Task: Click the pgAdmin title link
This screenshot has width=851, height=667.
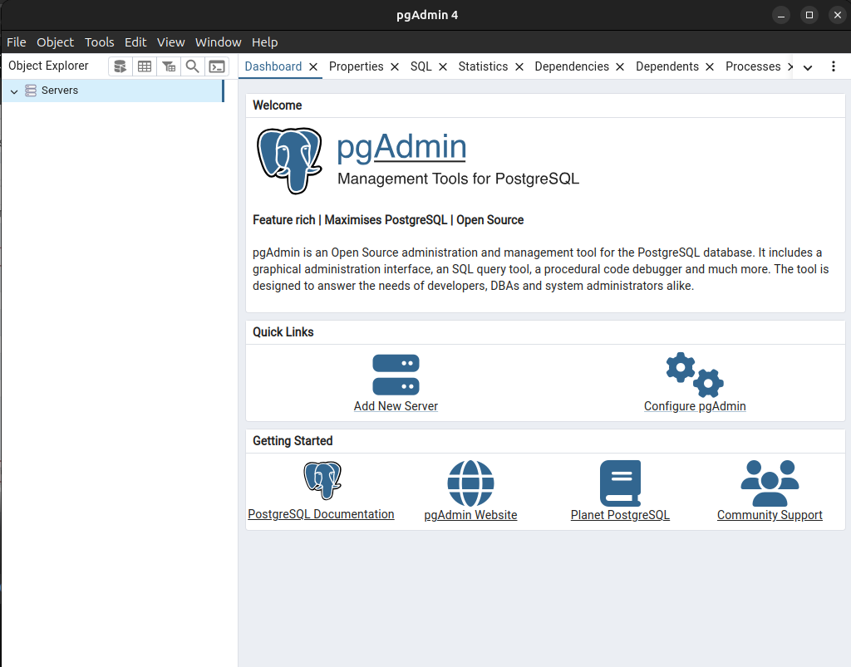Action: (401, 147)
